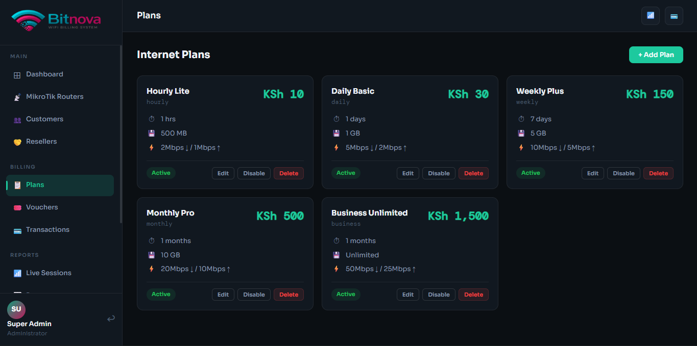The height and width of the screenshot is (346, 697).
Task: Disable the Hourly Lite plan
Action: 254,173
